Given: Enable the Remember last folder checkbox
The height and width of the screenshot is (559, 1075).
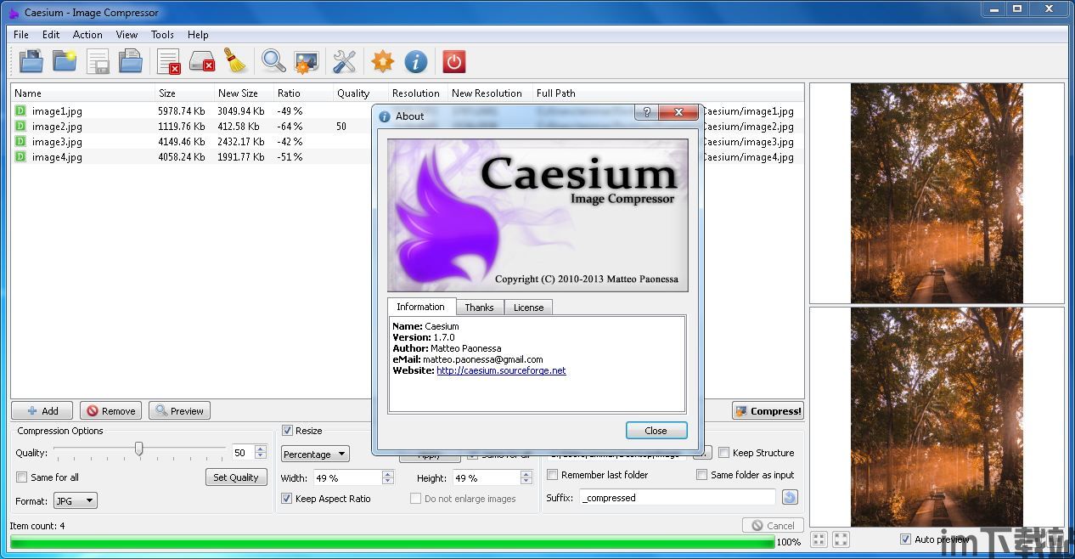Looking at the screenshot, I should click(553, 475).
